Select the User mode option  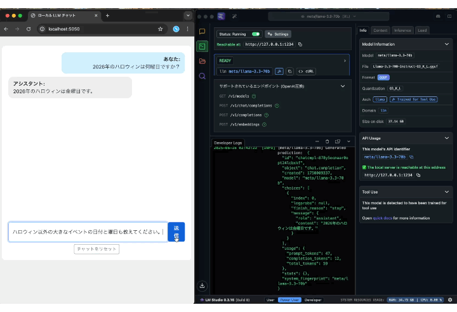[270, 300]
